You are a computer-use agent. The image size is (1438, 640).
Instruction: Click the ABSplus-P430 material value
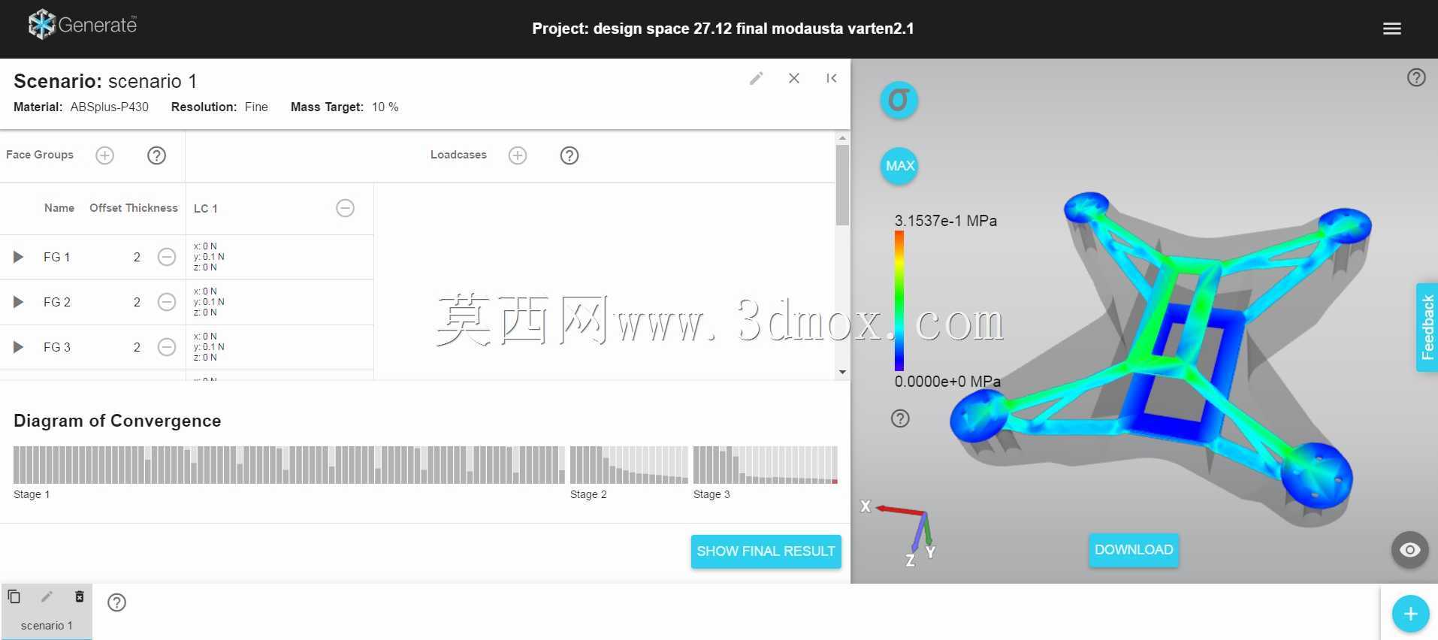110,107
